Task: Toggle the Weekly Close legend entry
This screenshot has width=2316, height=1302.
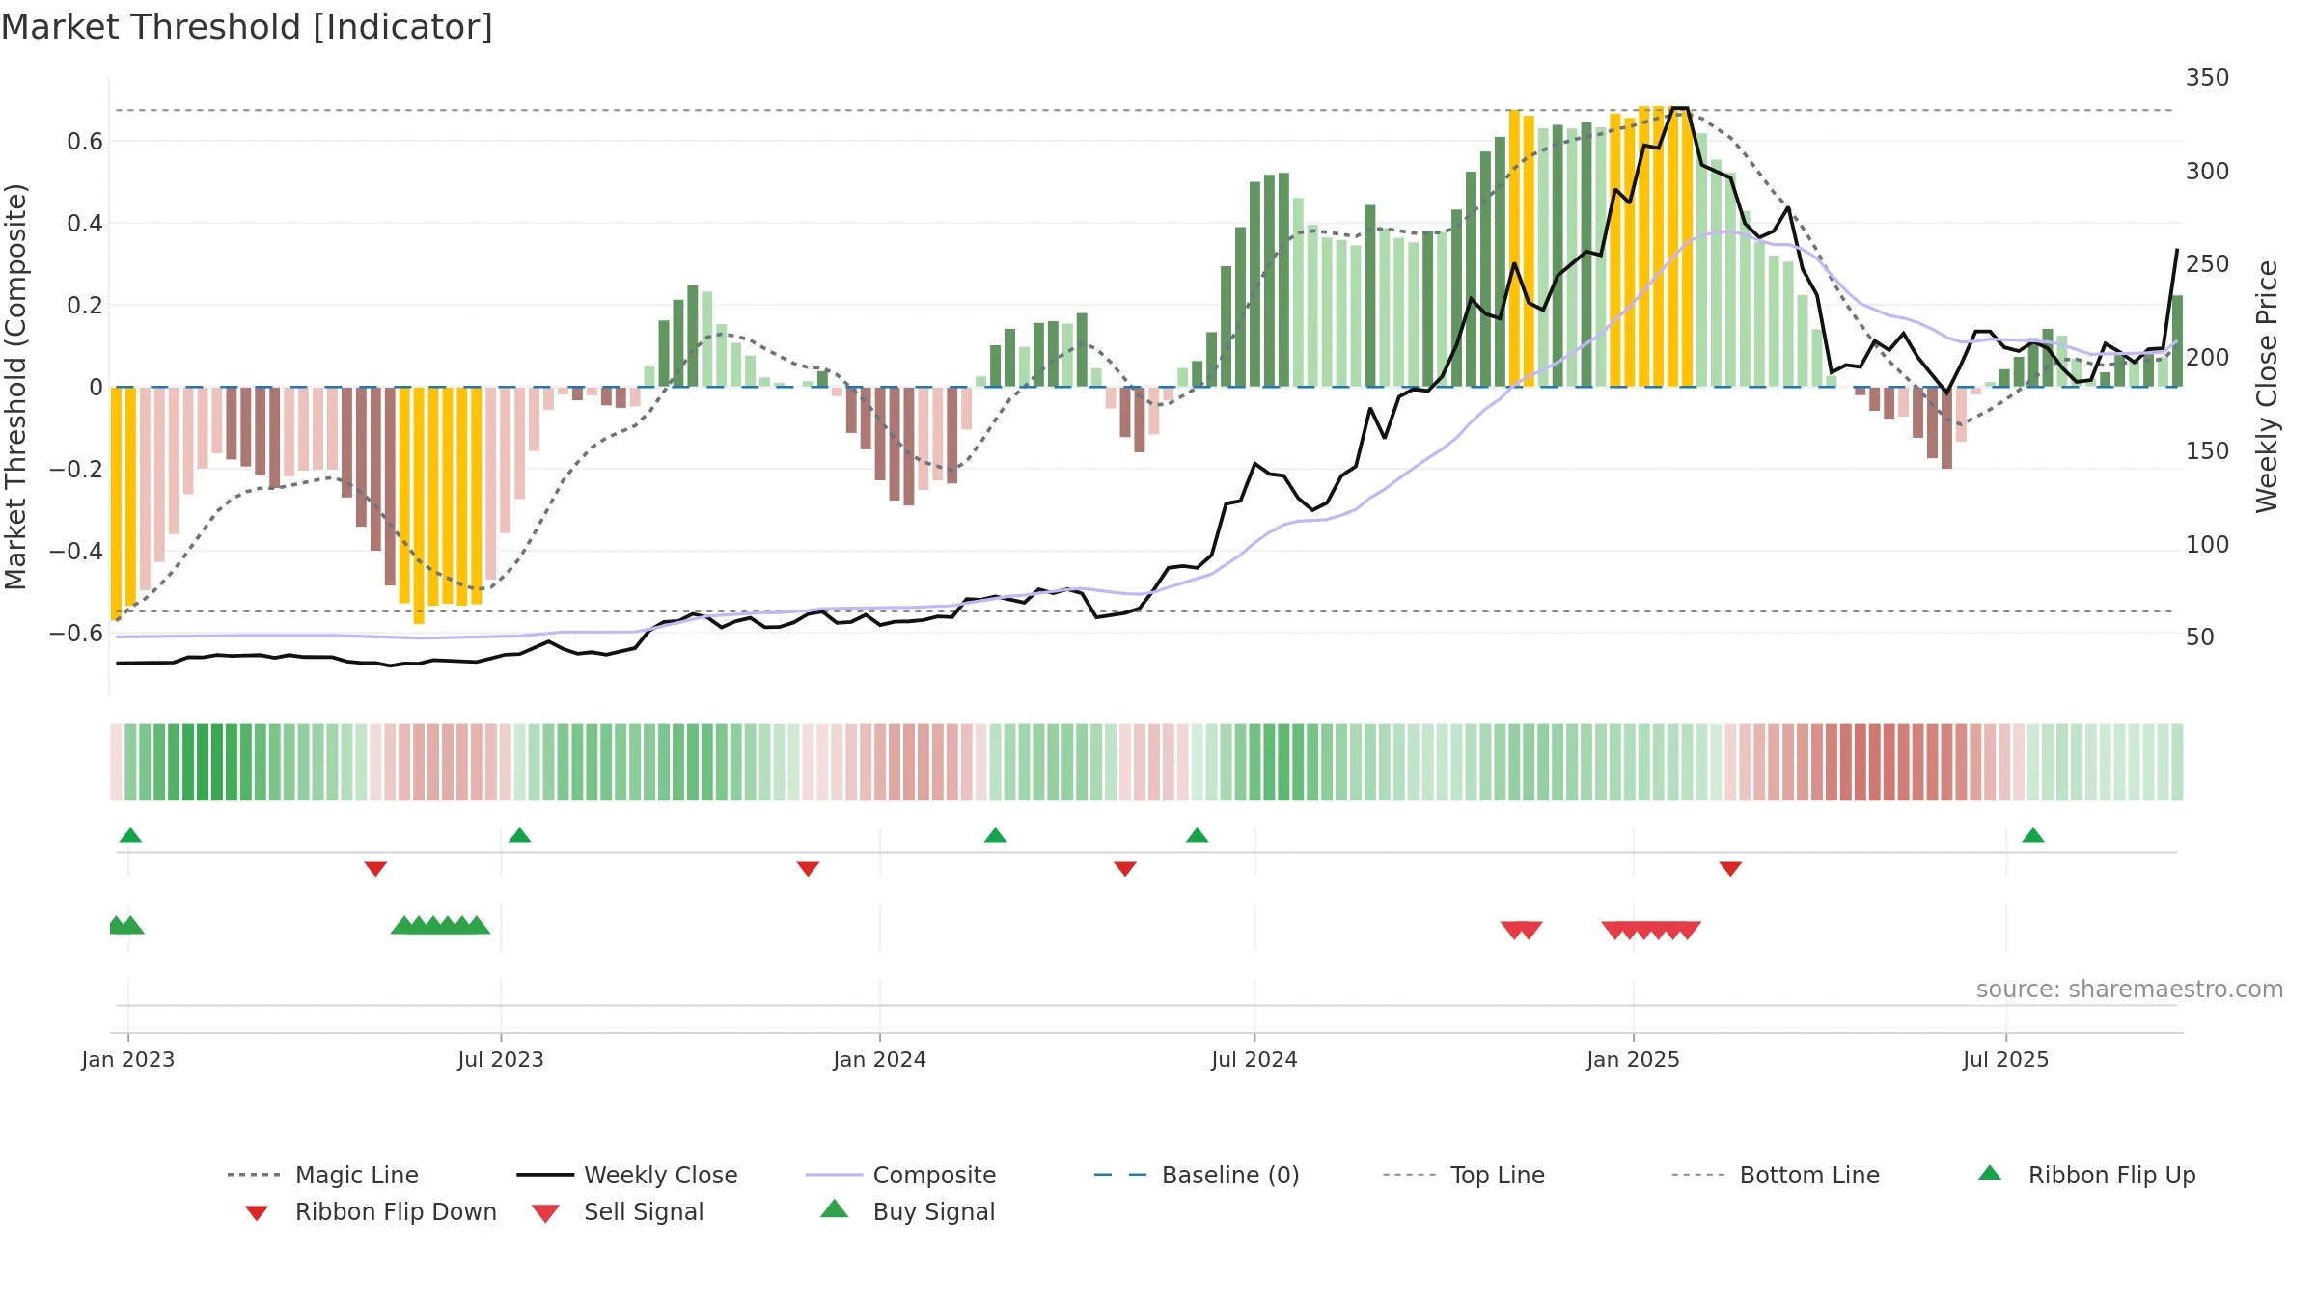Action: (627, 1175)
